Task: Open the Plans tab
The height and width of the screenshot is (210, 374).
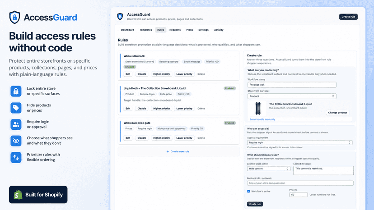Action: click(x=190, y=30)
